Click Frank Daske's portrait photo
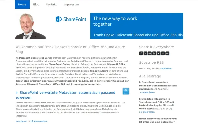Image resolution: width=198 pixels, height=124 pixels. coord(30,26)
